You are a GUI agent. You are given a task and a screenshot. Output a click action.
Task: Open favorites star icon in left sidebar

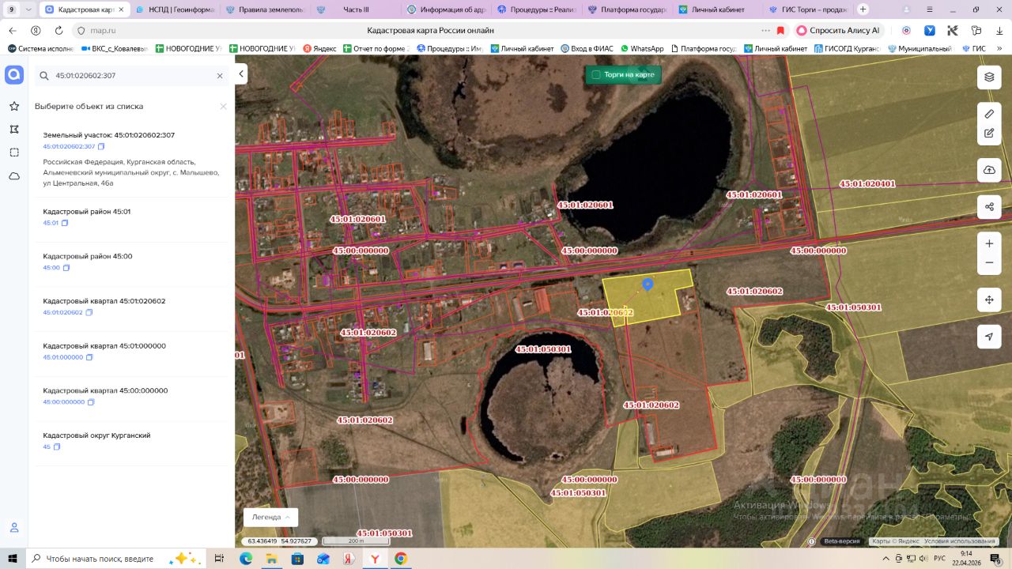pyautogui.click(x=13, y=106)
